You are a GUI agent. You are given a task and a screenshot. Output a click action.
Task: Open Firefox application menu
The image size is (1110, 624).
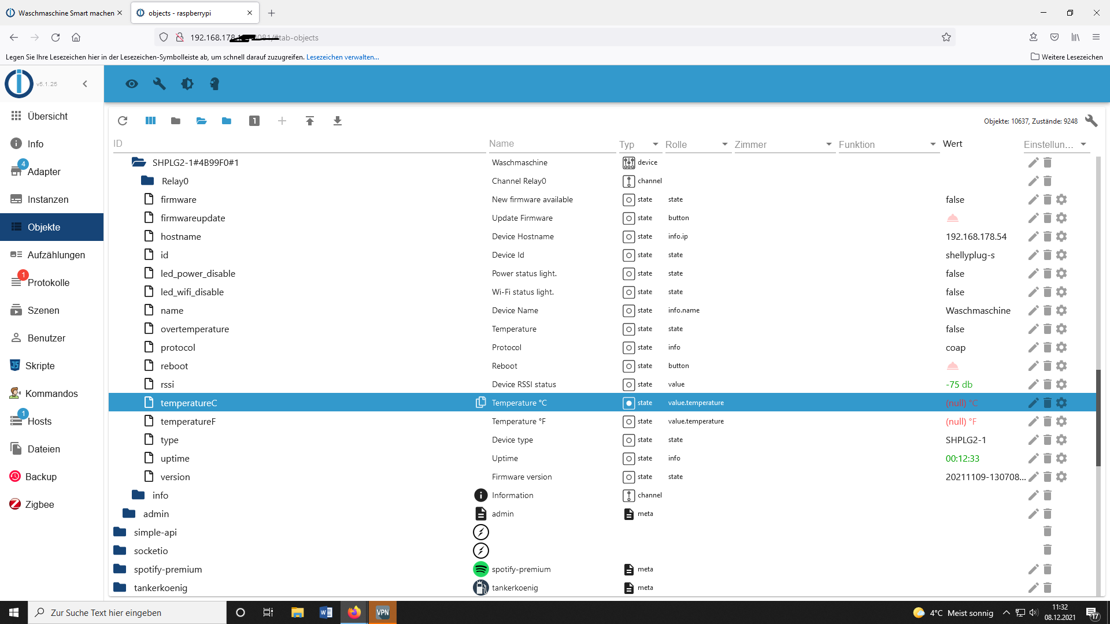tap(1096, 38)
